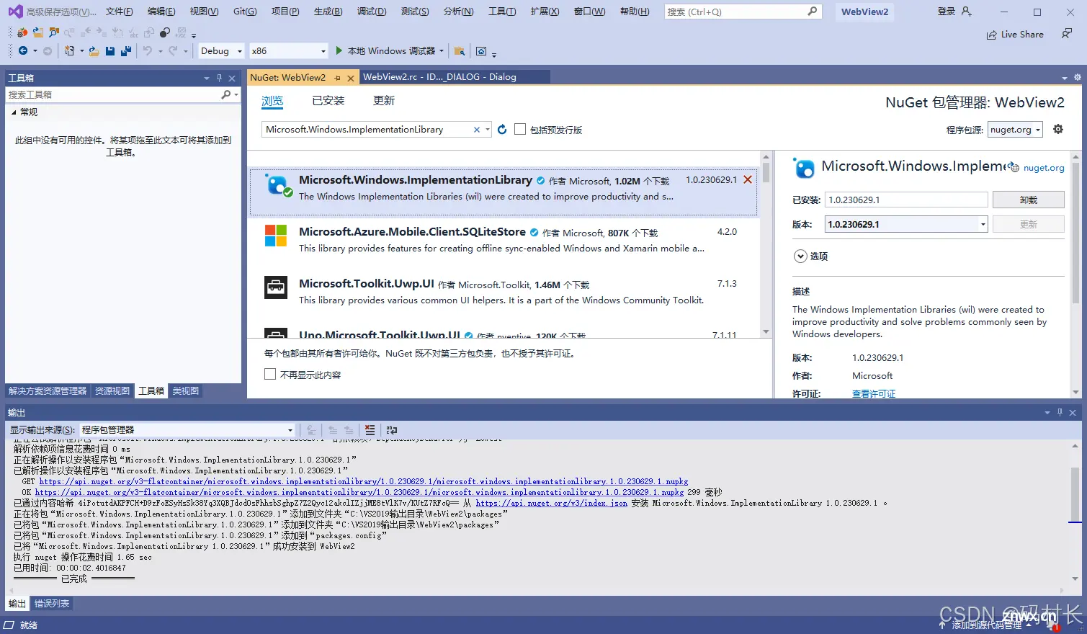The image size is (1087, 634).
Task: Open the api.nuget.org index.json link in output
Action: click(551, 504)
